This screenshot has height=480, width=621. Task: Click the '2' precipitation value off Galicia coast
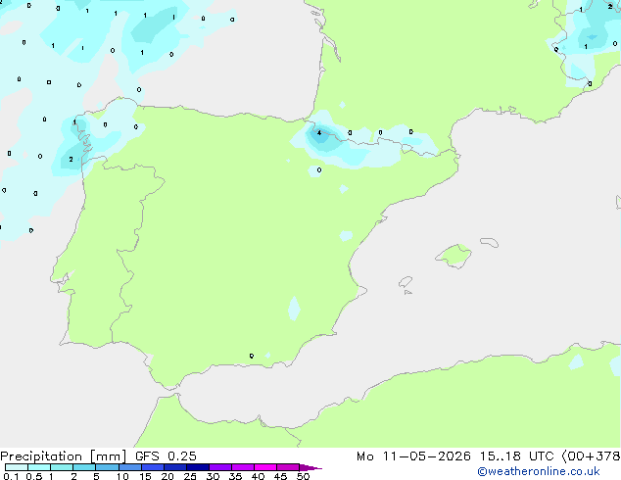click(71, 160)
